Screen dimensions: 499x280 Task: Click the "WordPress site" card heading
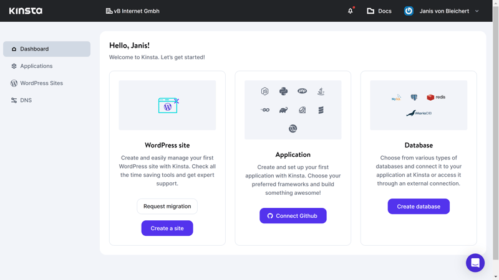click(167, 145)
